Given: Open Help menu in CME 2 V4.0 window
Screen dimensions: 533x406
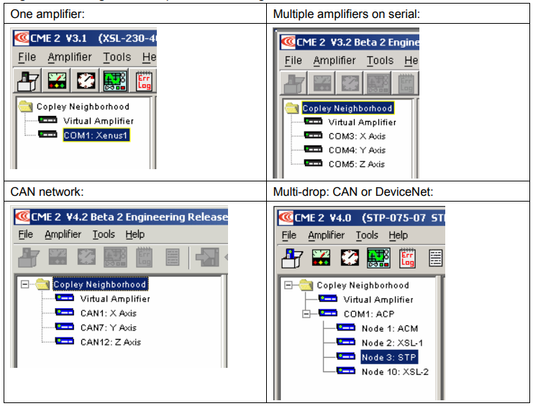Looking at the screenshot, I should click(398, 235).
